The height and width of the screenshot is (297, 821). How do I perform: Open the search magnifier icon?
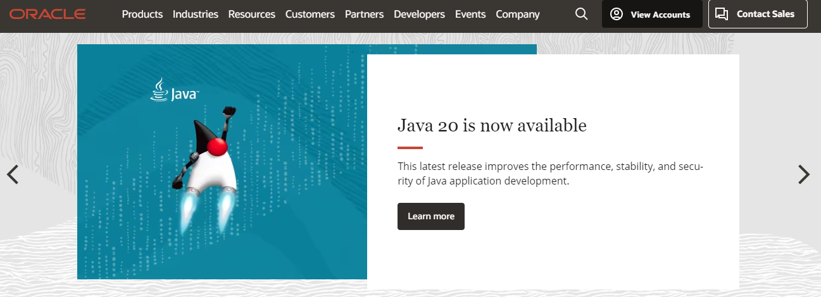pyautogui.click(x=581, y=14)
